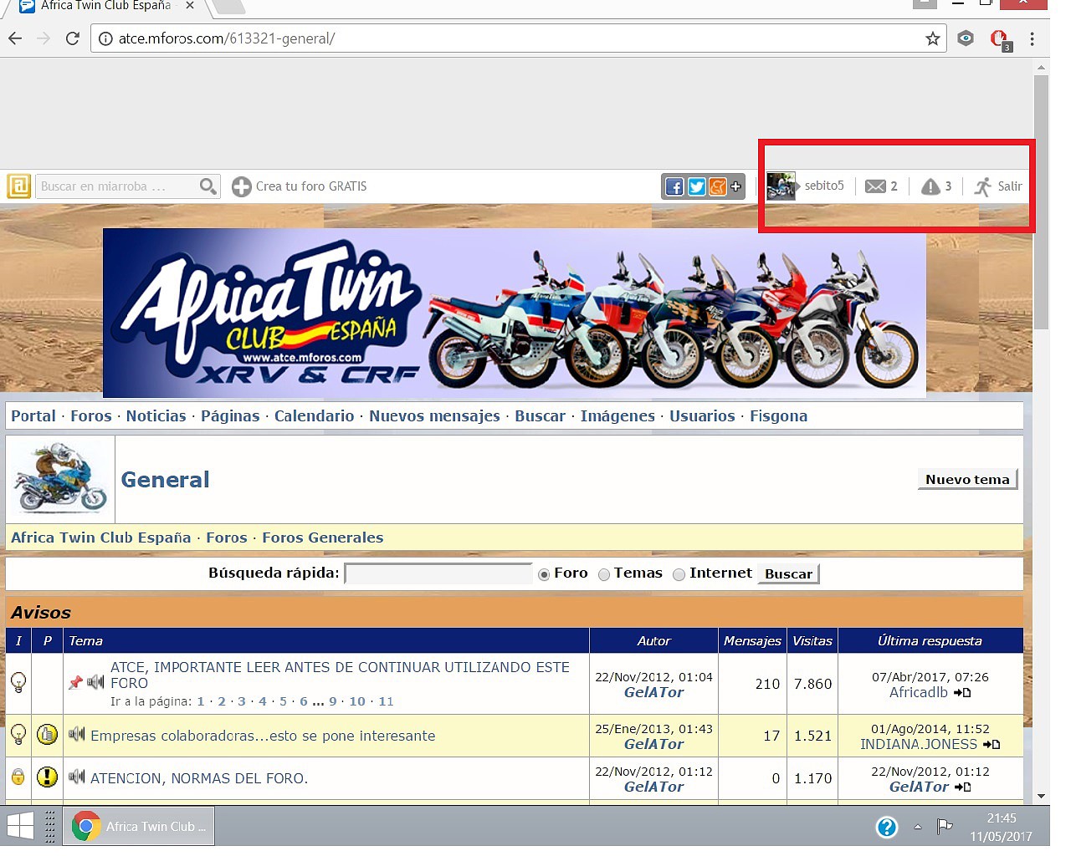The image size is (1071, 856).
Task: Click the page vertical scrollbar thumb
Action: tap(1041, 202)
